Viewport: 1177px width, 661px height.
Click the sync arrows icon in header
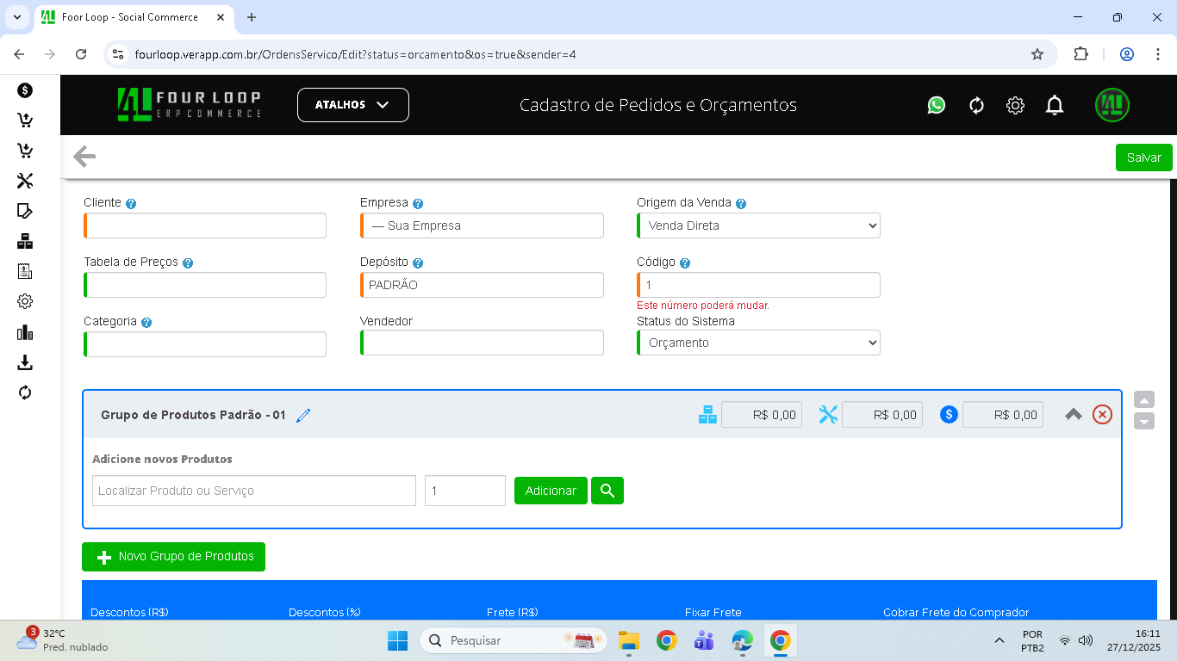(976, 105)
